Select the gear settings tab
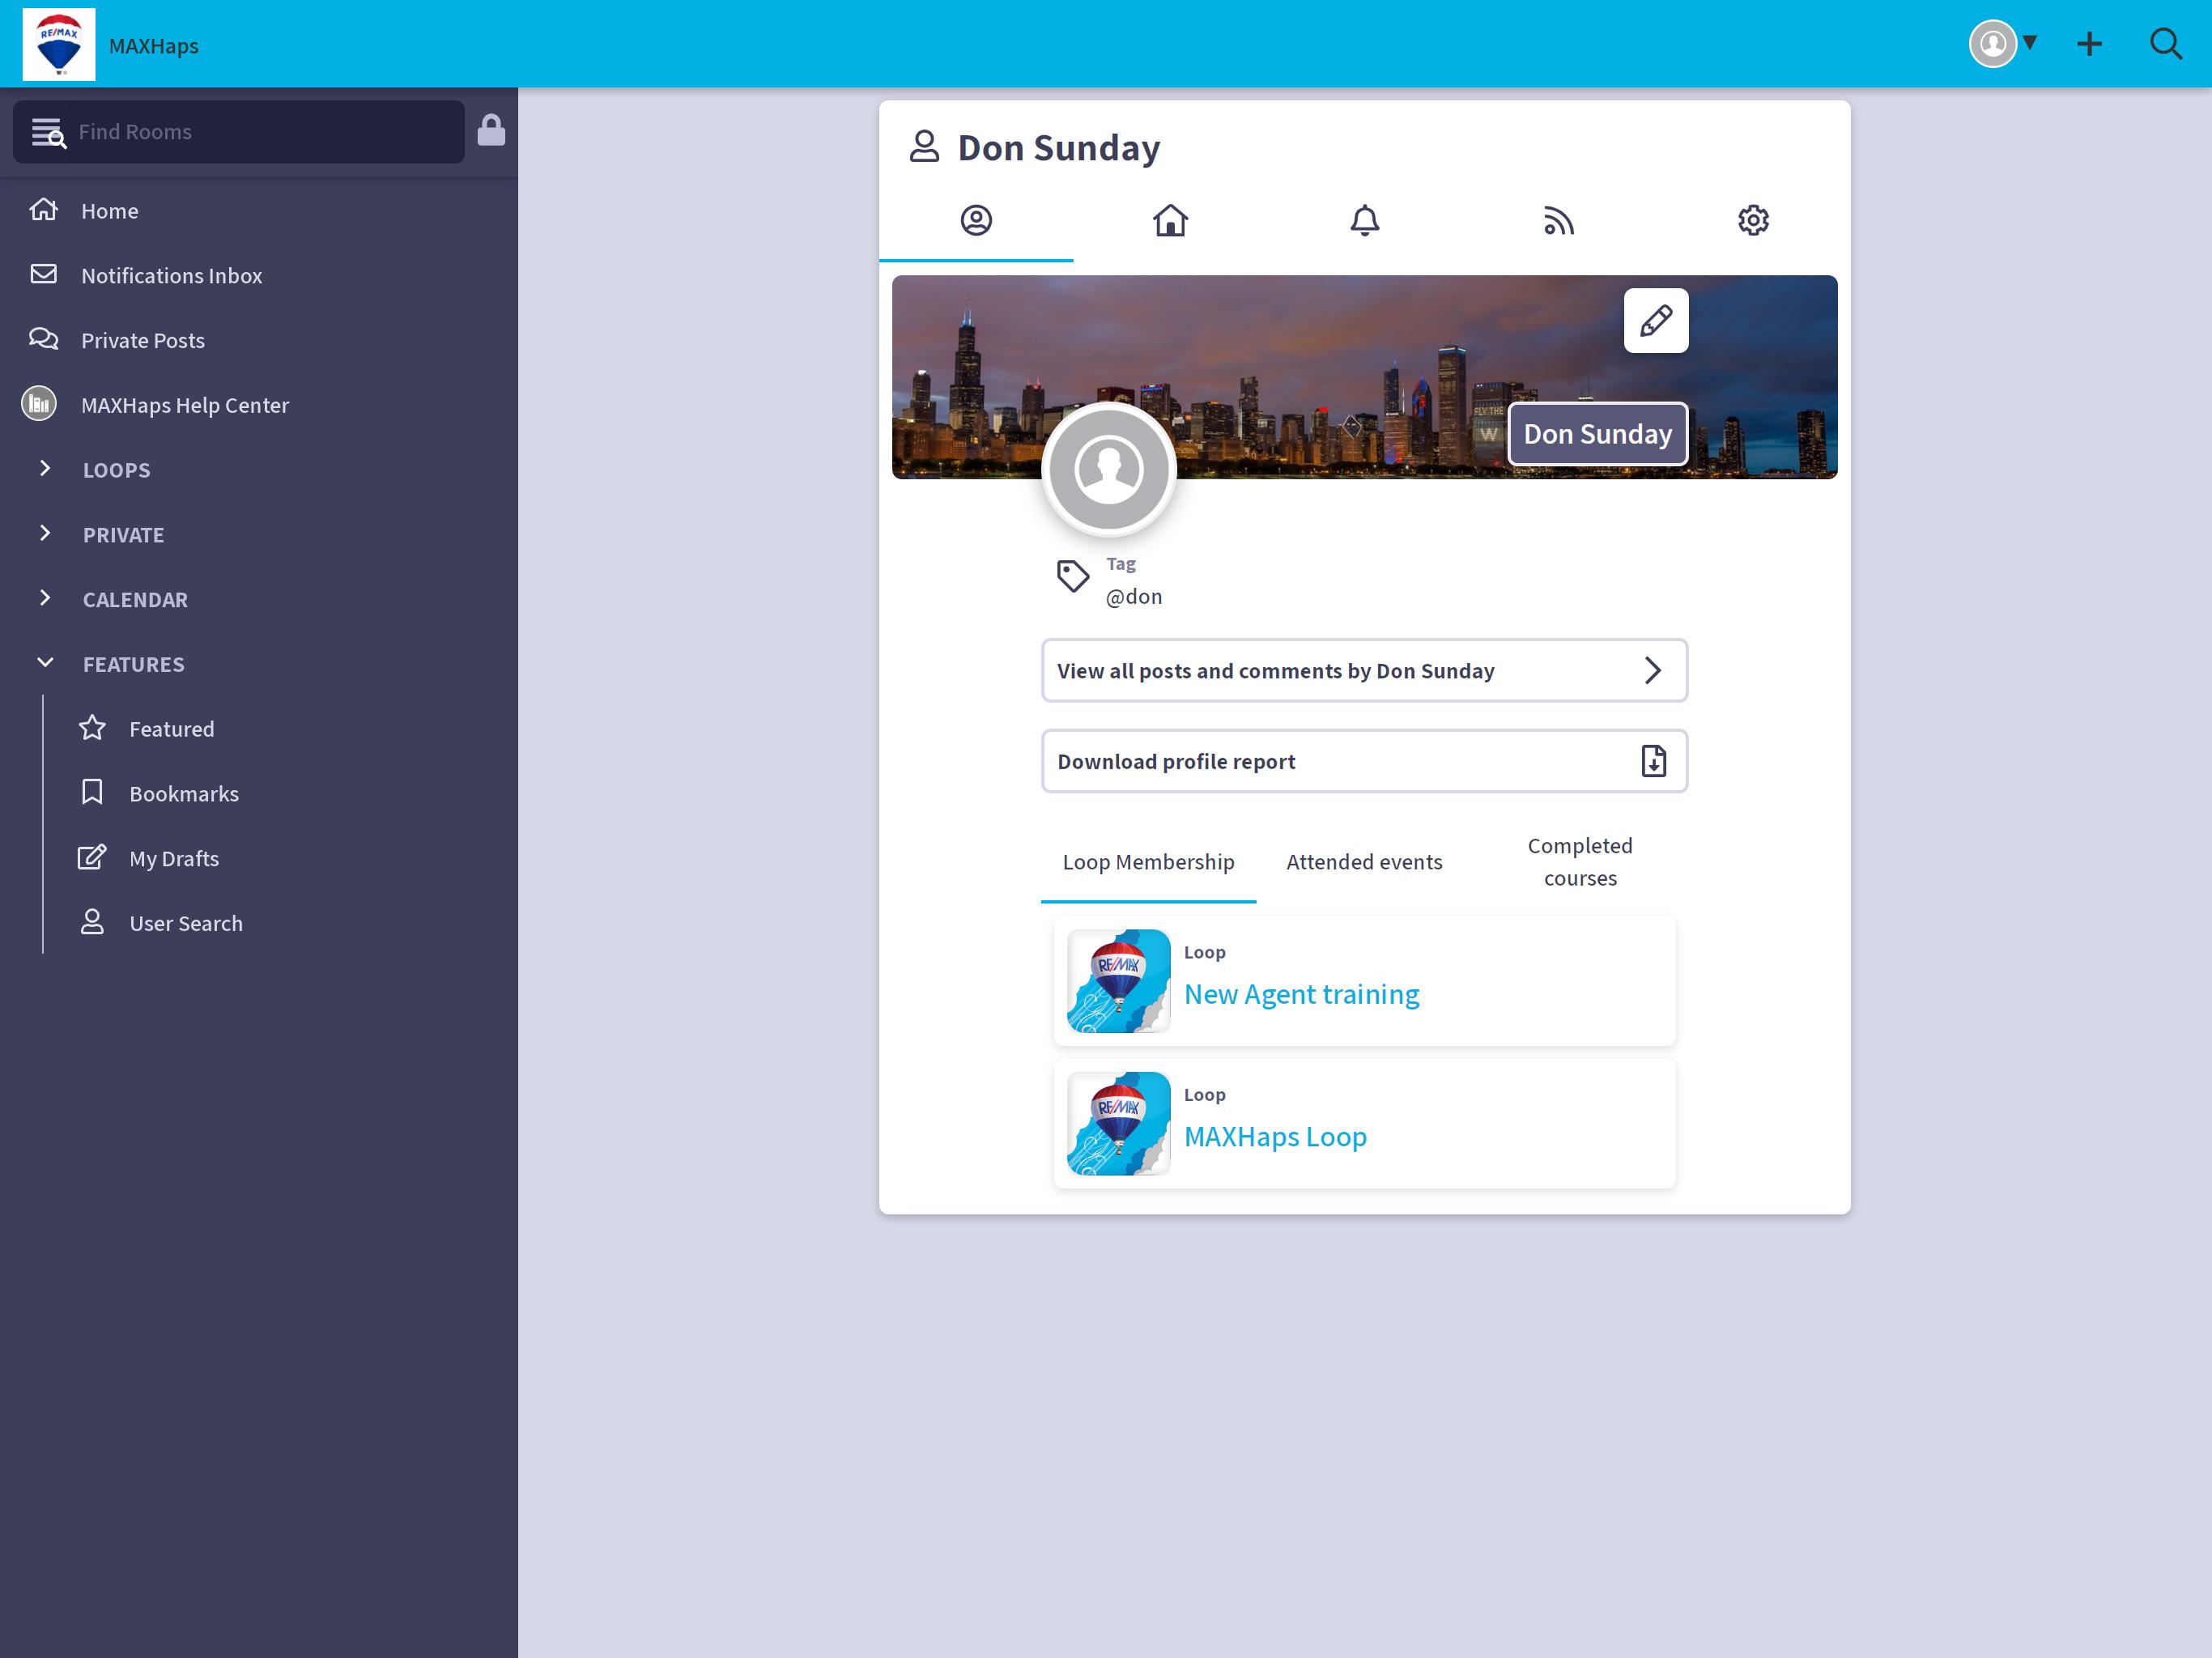2212x1658 pixels. (1753, 221)
